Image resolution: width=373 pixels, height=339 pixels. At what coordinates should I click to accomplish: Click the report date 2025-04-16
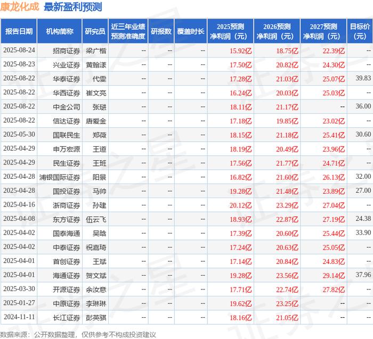pos(19,204)
